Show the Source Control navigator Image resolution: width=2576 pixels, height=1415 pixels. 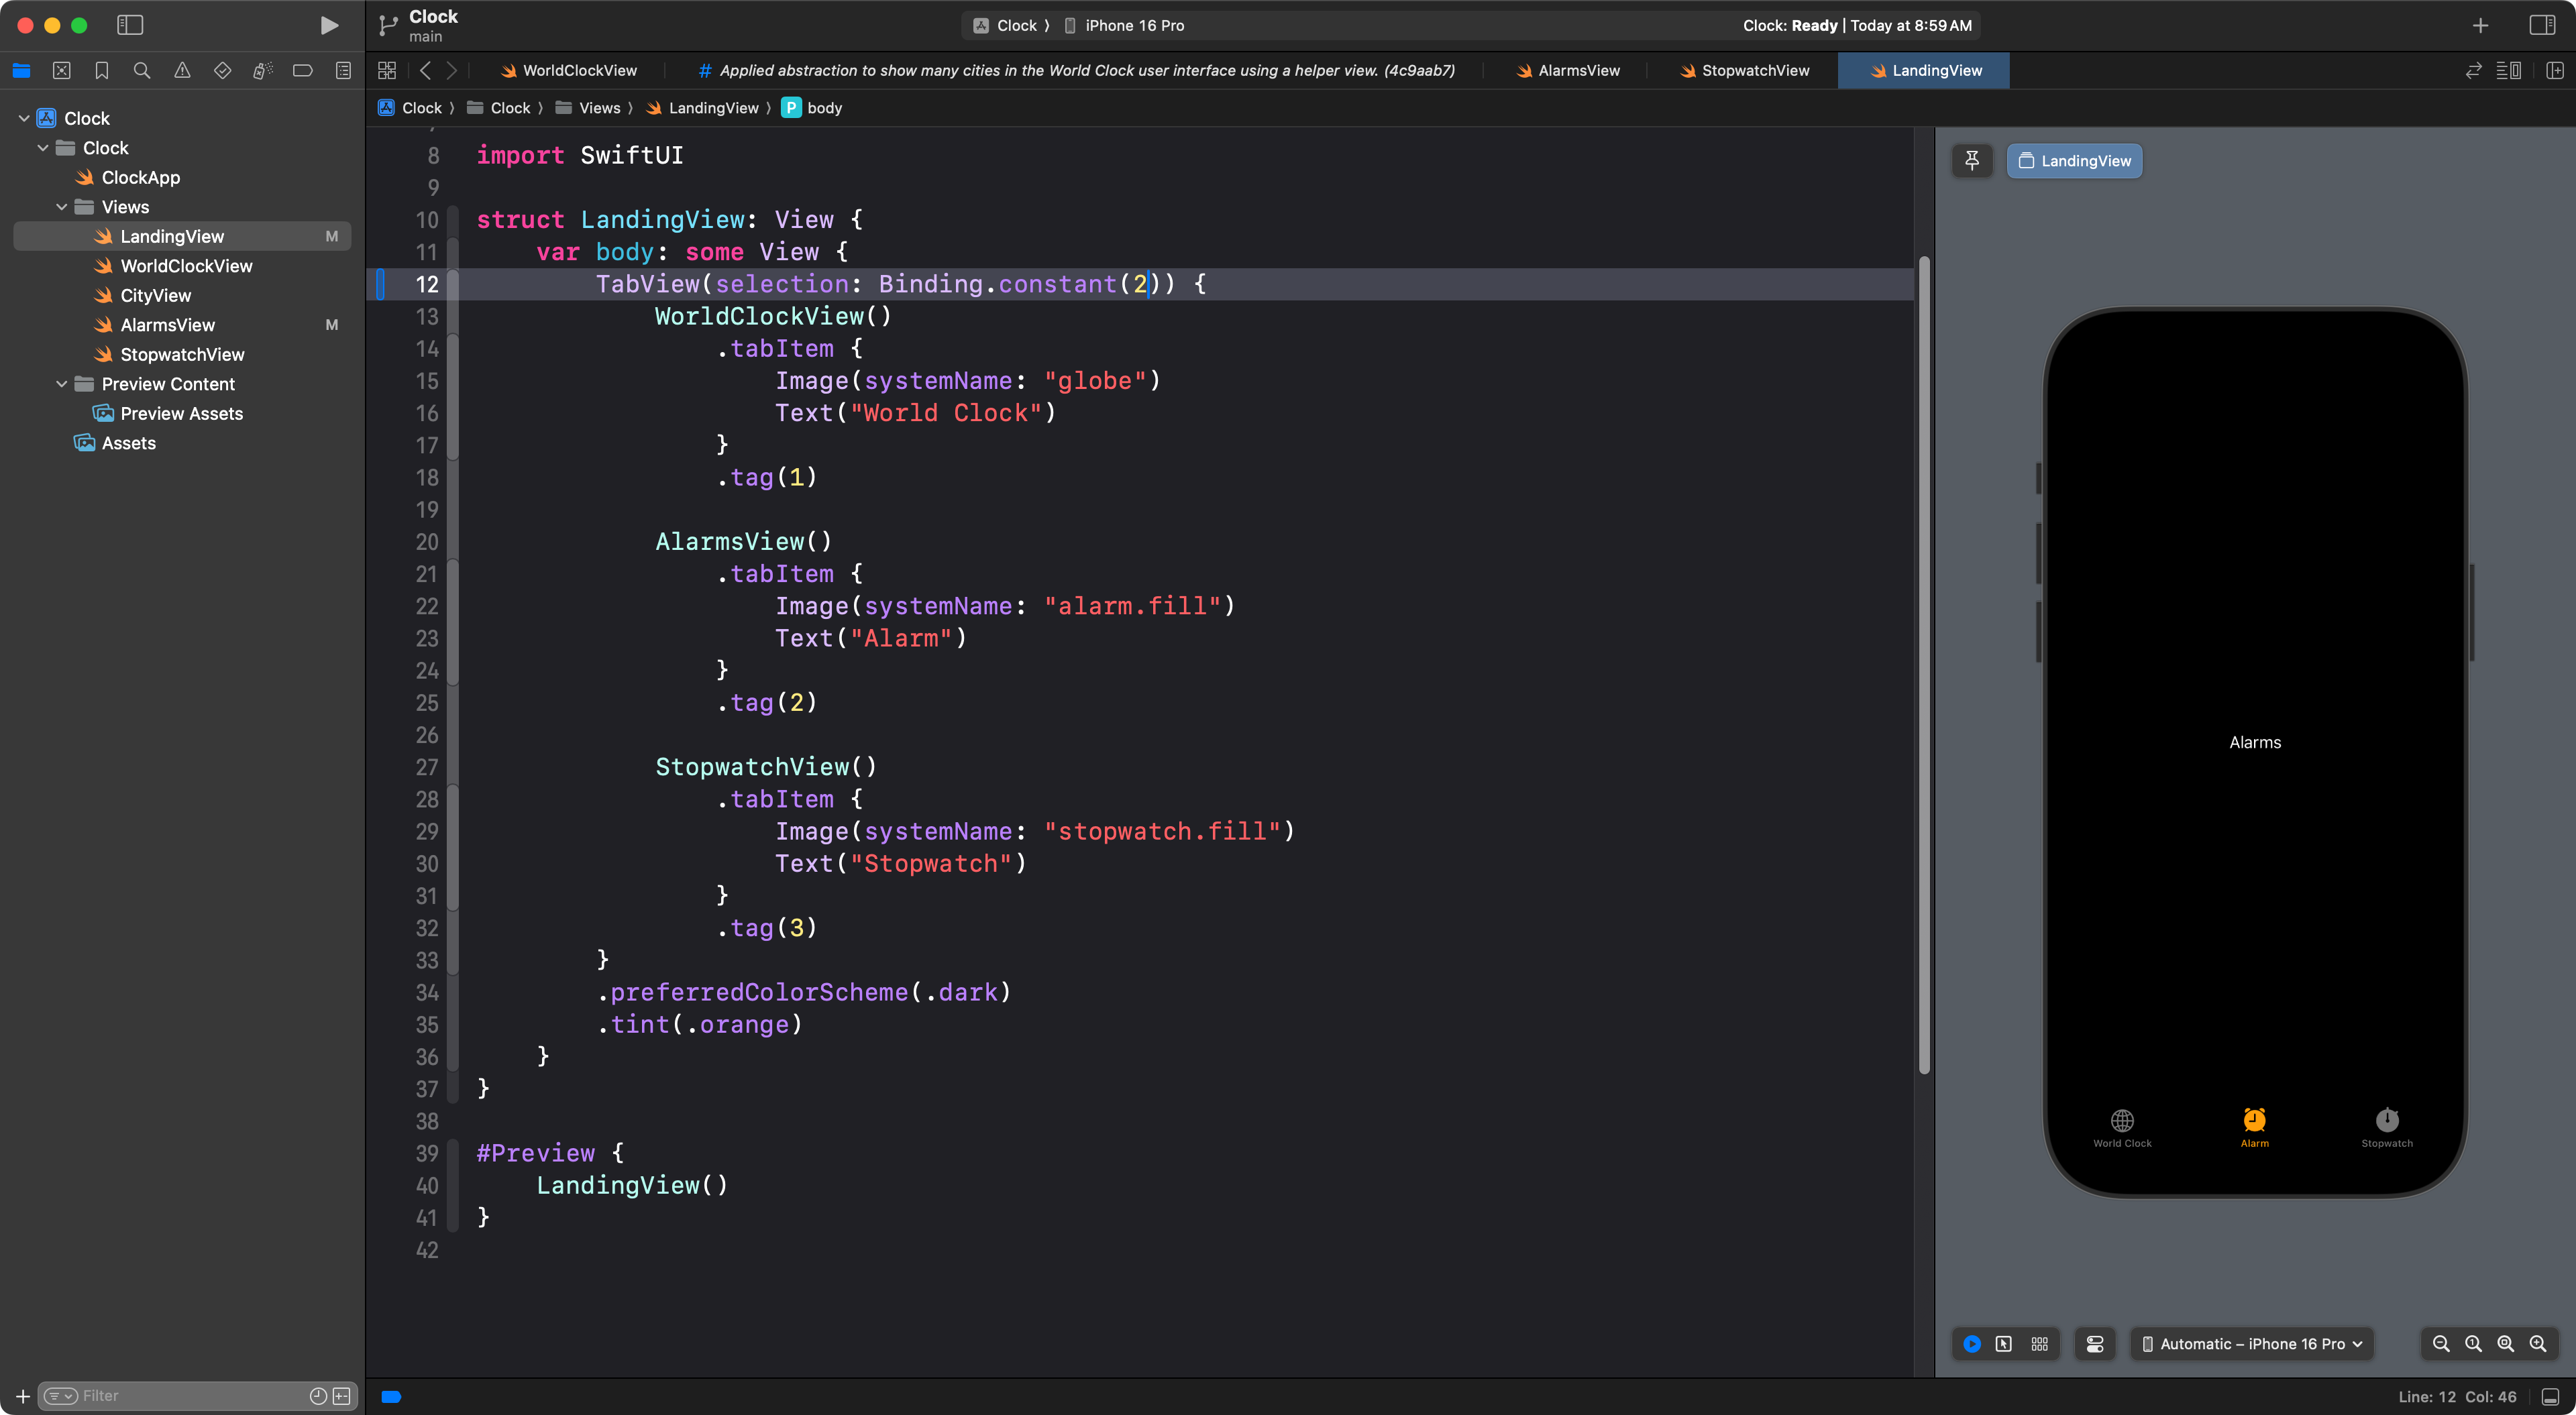62,70
